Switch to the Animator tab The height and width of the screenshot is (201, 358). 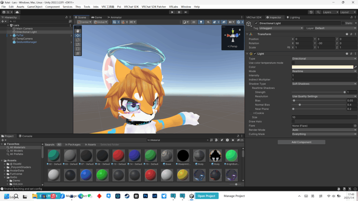click(115, 17)
